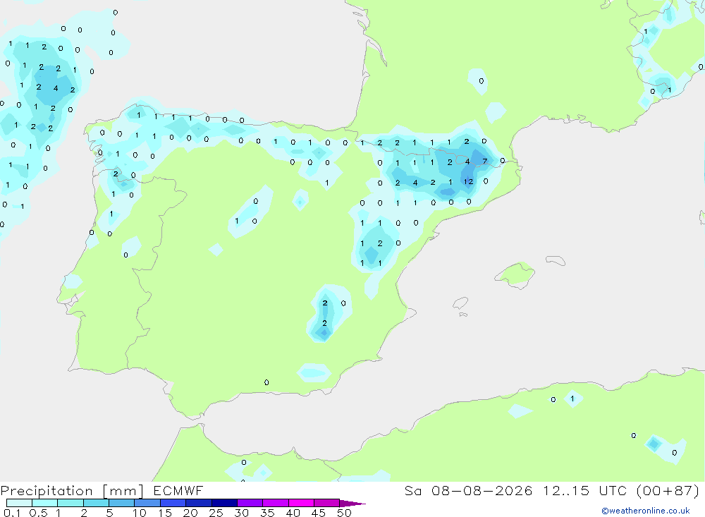Click the date 'Sa 08-08-2026'
The height and width of the screenshot is (517, 705).
(468, 491)
